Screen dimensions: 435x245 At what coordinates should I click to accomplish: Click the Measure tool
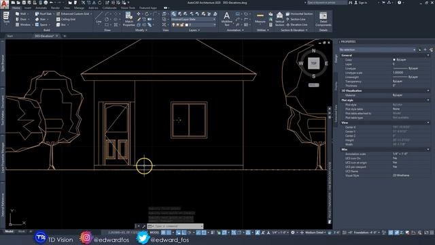tap(260, 18)
